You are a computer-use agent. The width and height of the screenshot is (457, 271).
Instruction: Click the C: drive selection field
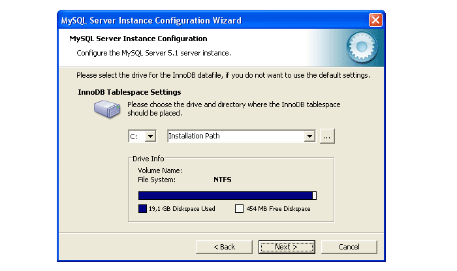click(135, 136)
